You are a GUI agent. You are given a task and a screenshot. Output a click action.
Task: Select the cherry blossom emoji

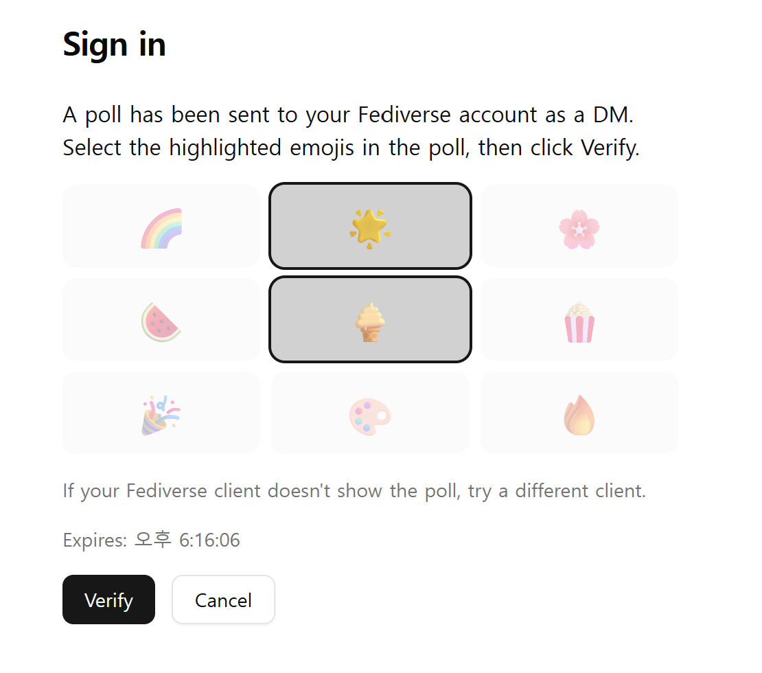pyautogui.click(x=579, y=227)
